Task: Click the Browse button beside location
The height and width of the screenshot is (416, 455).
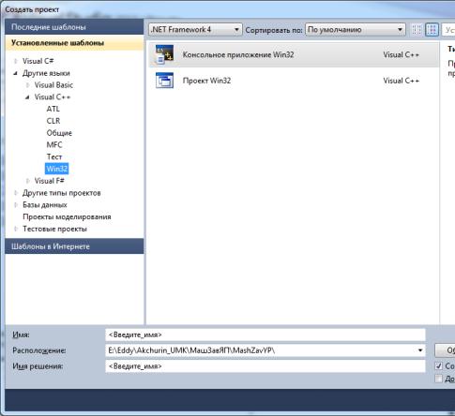Action: pyautogui.click(x=446, y=350)
